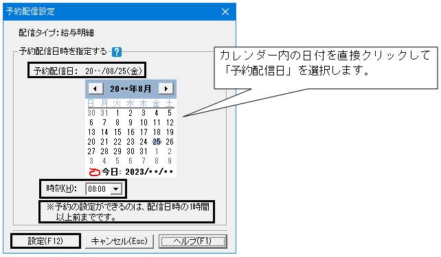Select August 27 in the calendar
The image size is (441, 257).
tap(91, 151)
